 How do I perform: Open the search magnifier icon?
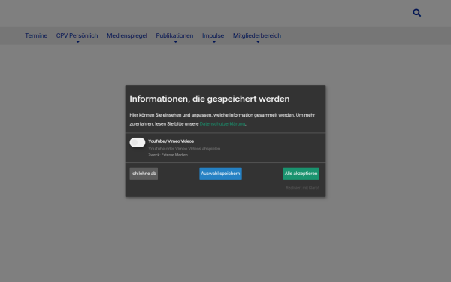click(x=416, y=13)
